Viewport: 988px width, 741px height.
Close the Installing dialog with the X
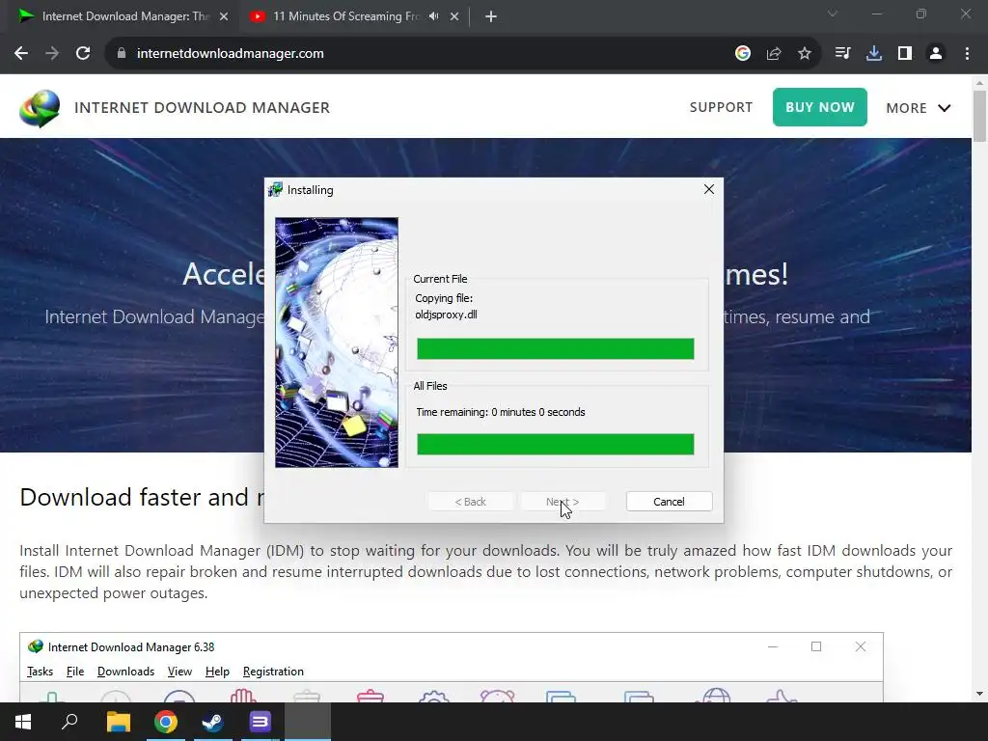[x=709, y=190]
